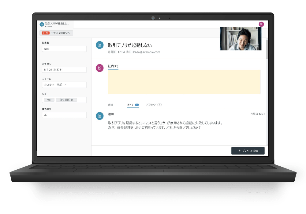Click the 松 user avatar in top-right corner
Screen dimensions: 306x214
pyautogui.click(x=261, y=24)
